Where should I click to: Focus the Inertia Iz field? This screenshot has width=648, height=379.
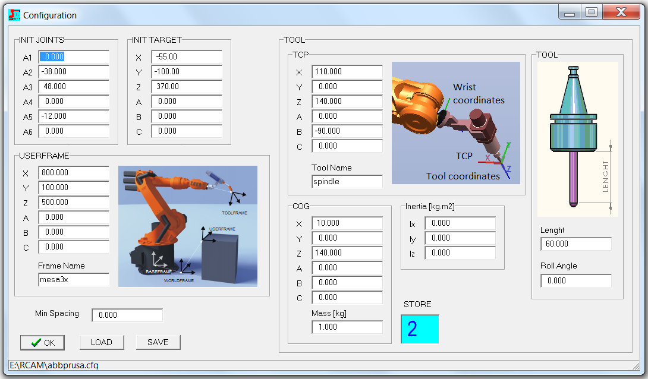click(x=460, y=253)
